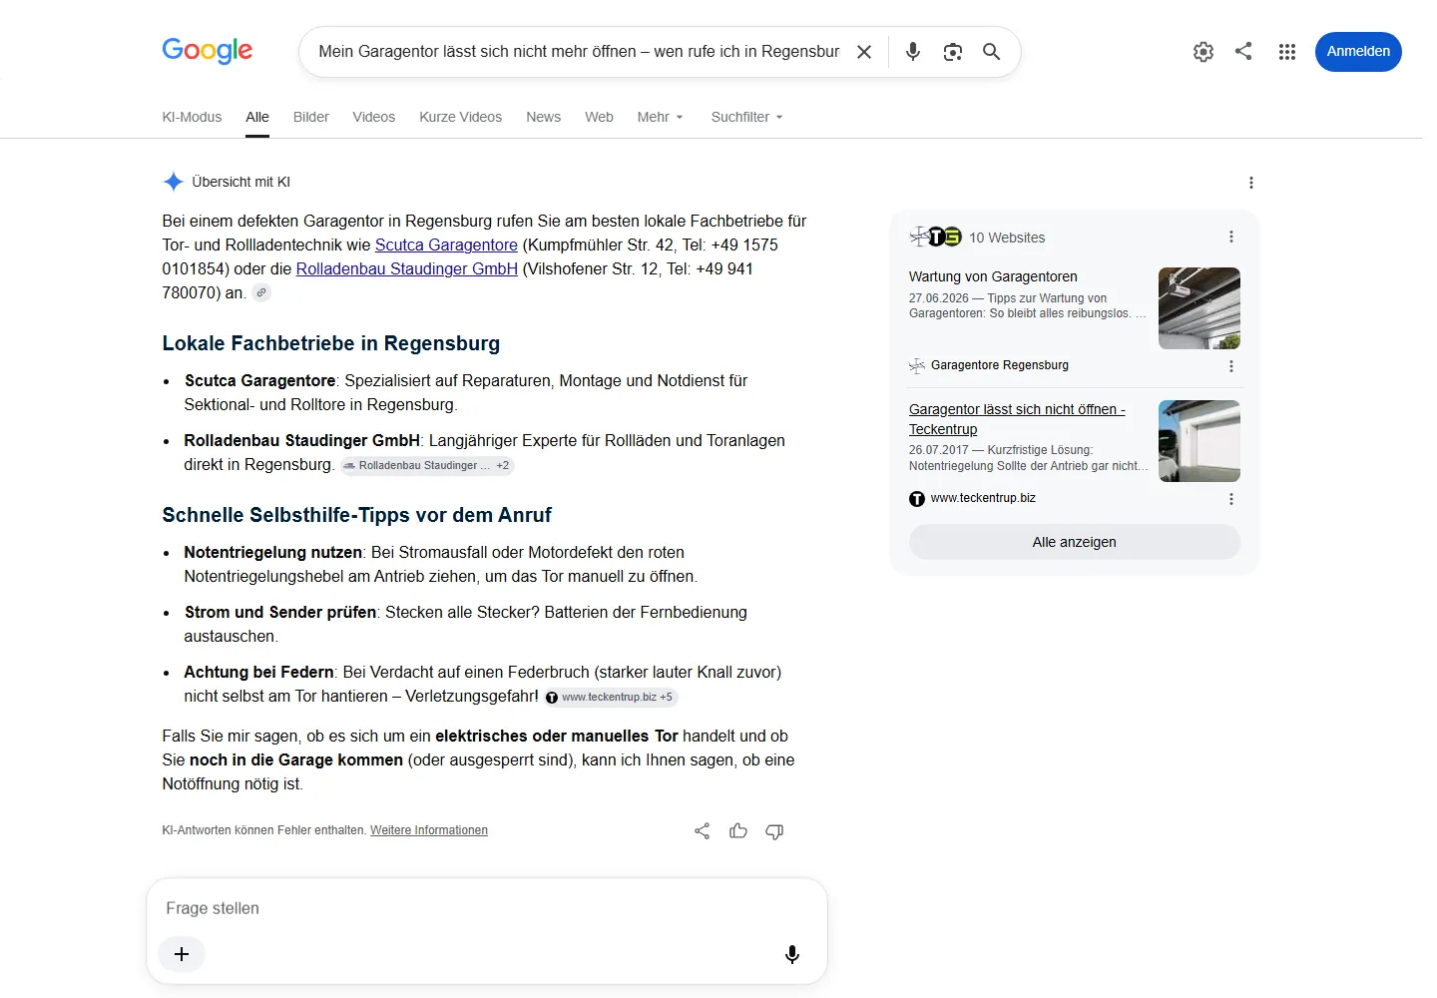
Task: Open Wartung von Garagentoren result
Action: pyautogui.click(x=993, y=276)
